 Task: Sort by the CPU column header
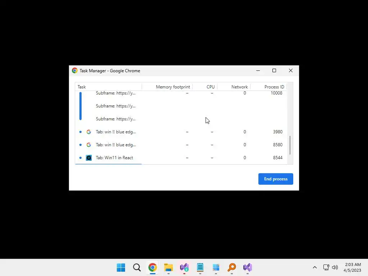pyautogui.click(x=205, y=87)
